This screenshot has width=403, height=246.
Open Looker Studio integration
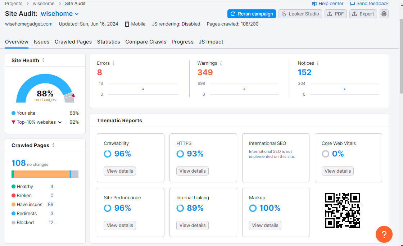pyautogui.click(x=300, y=14)
